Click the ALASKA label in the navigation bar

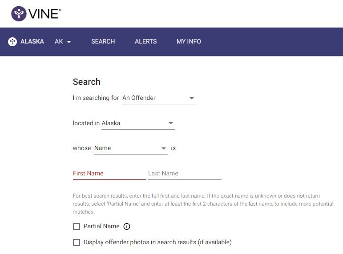pyautogui.click(x=32, y=42)
